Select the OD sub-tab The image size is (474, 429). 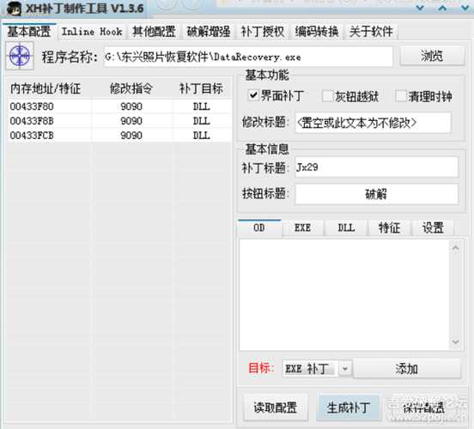259,227
